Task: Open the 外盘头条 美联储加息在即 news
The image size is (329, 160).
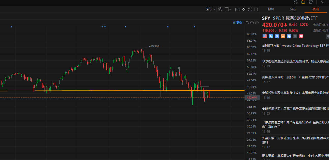Action: coord(295,140)
